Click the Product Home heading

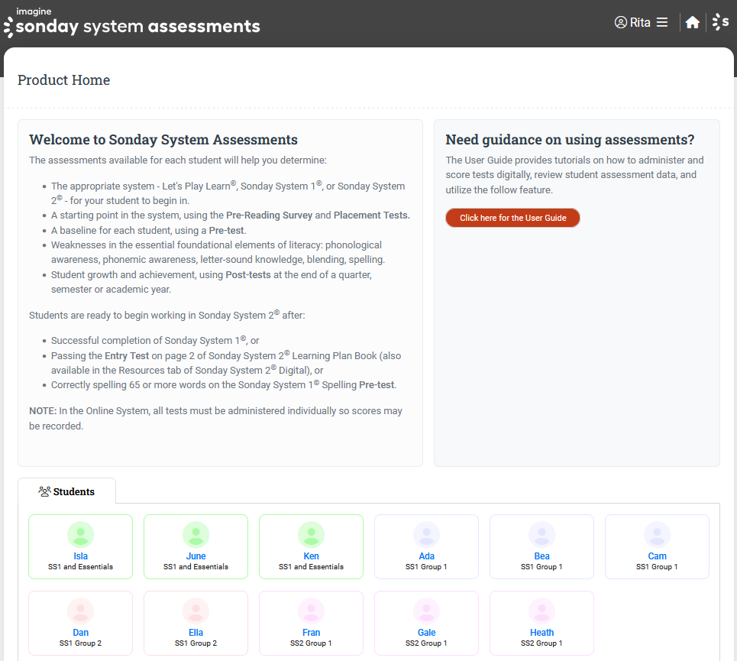click(64, 80)
